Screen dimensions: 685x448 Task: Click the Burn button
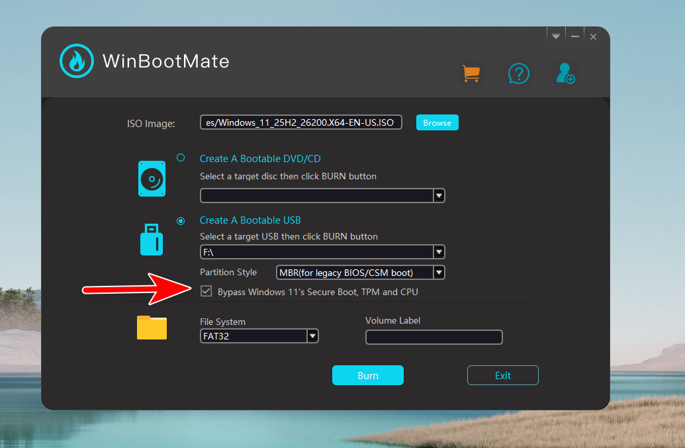(x=367, y=375)
